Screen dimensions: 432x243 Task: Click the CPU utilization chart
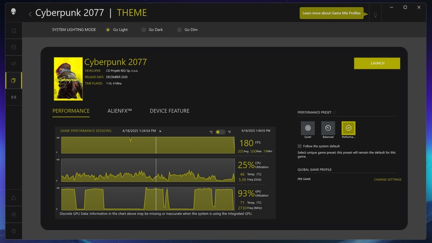tap(148, 170)
